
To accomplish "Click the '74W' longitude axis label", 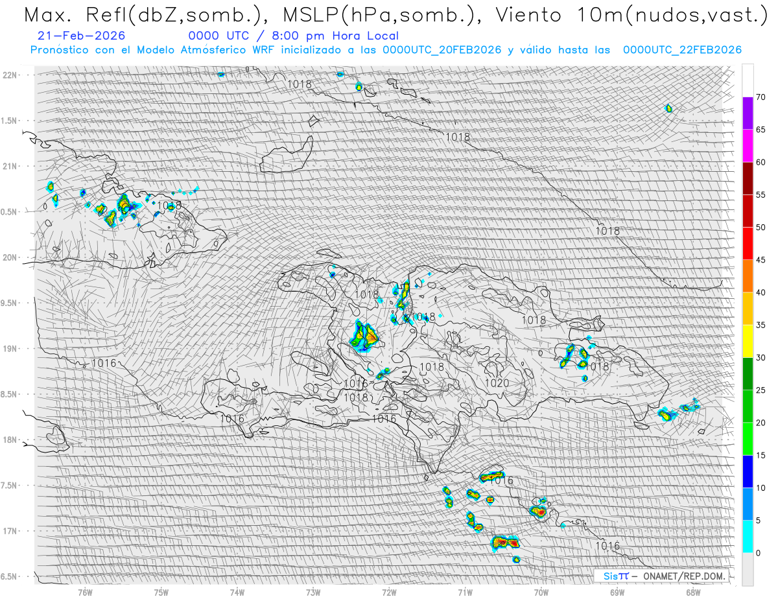I will (x=237, y=592).
